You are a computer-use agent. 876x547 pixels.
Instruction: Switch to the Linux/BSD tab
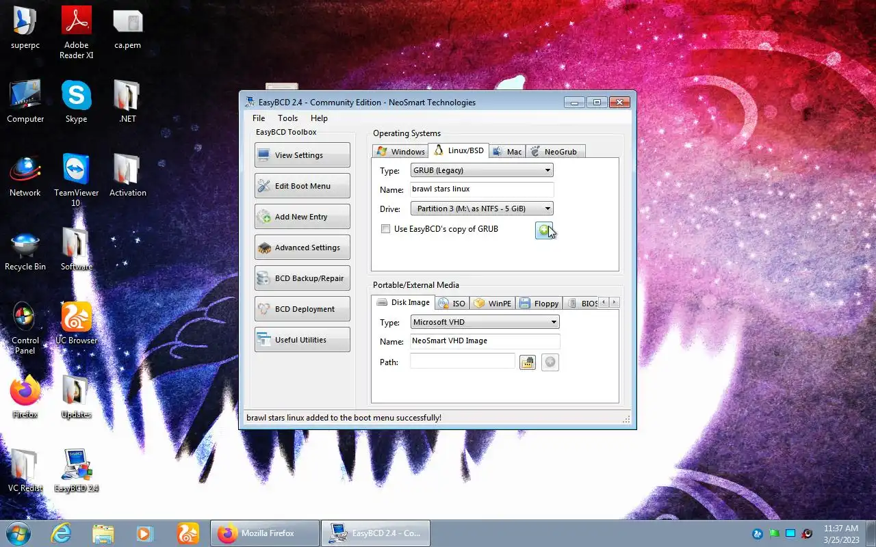click(459, 150)
